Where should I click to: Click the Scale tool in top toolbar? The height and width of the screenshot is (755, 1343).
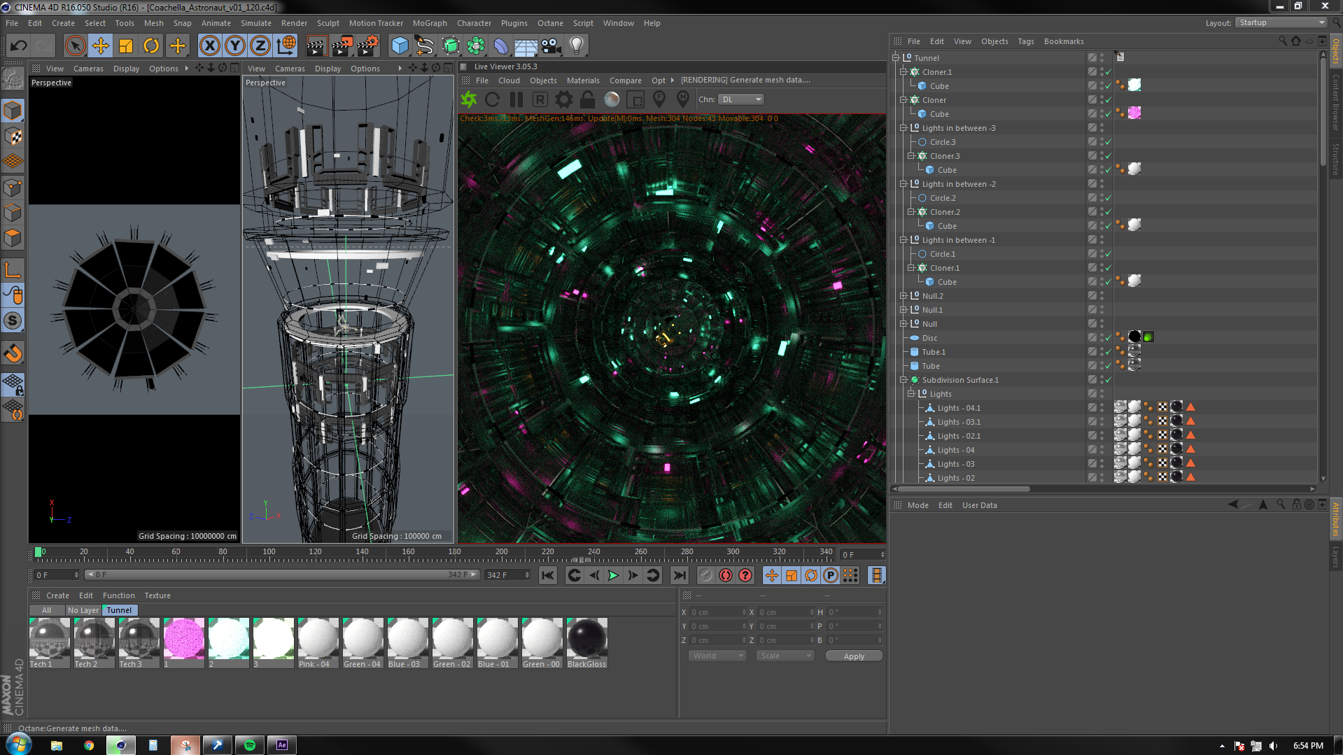point(126,46)
